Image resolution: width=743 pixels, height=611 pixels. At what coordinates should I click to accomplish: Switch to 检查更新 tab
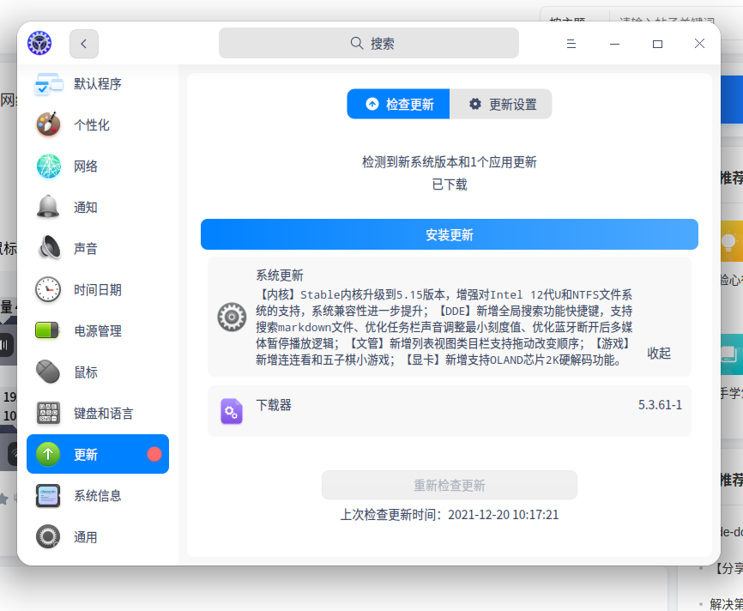point(399,105)
